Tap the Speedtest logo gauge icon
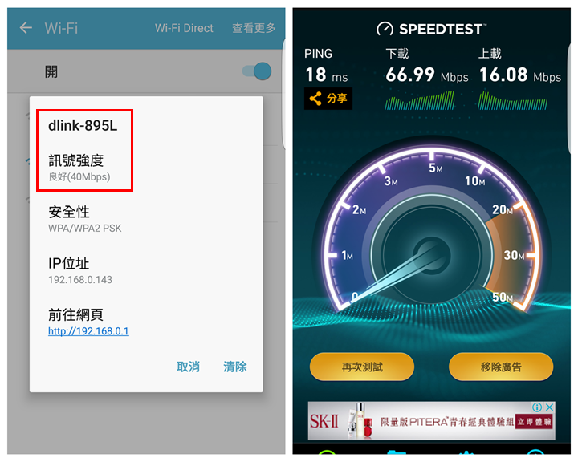The width and height of the screenshot is (578, 462). 385,29
